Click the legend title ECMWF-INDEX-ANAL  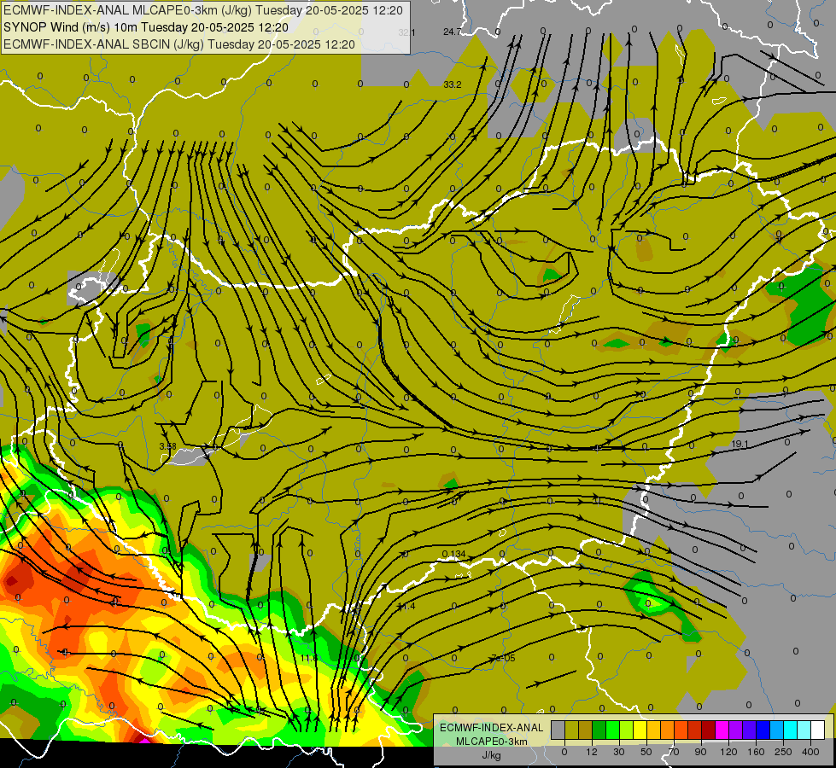tap(491, 728)
